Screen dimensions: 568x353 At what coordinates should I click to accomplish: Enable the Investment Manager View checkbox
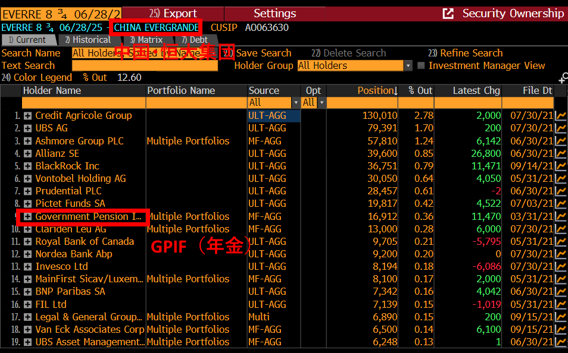pyautogui.click(x=421, y=65)
